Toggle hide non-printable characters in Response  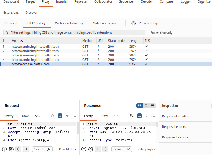coord(132,116)
